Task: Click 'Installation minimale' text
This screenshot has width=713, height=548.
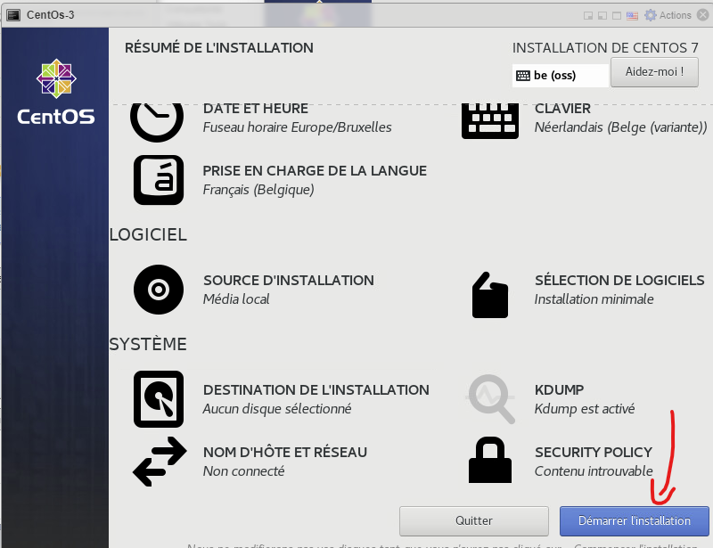Action: 594,299
